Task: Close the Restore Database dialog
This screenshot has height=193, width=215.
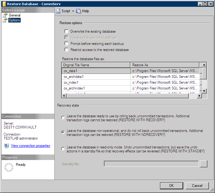Action: click(x=210, y=4)
